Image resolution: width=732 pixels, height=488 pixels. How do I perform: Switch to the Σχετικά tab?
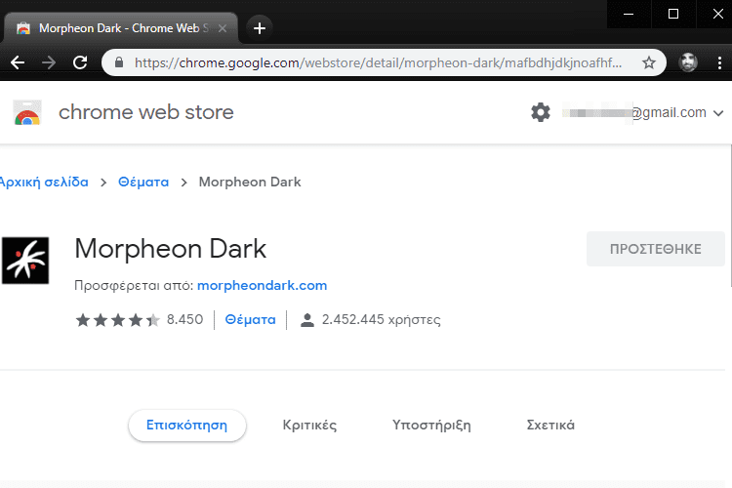550,426
